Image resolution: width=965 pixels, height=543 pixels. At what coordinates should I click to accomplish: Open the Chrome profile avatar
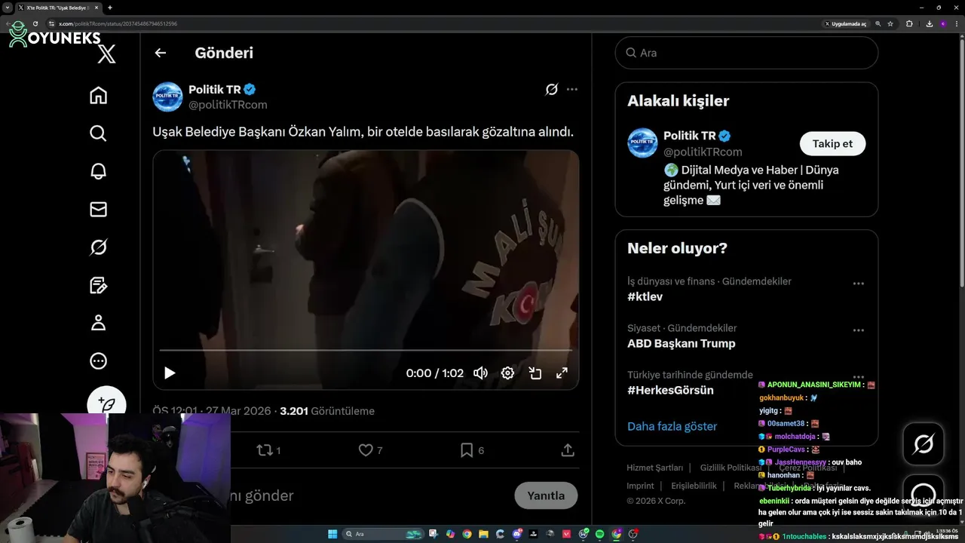(943, 24)
